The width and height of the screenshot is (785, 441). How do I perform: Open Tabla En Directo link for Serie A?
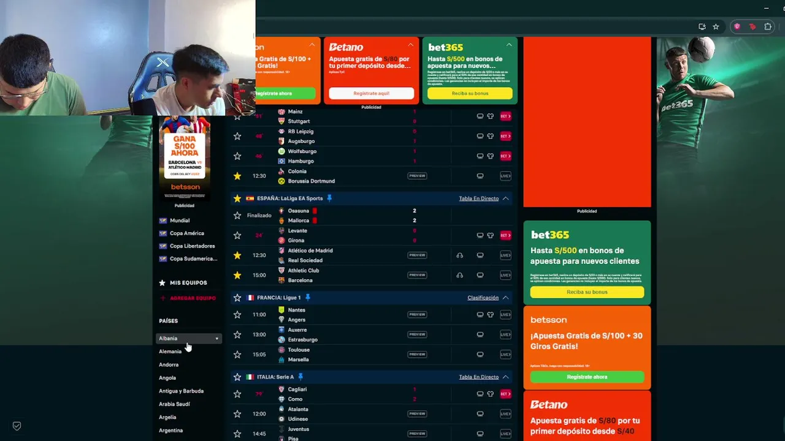pyautogui.click(x=478, y=377)
